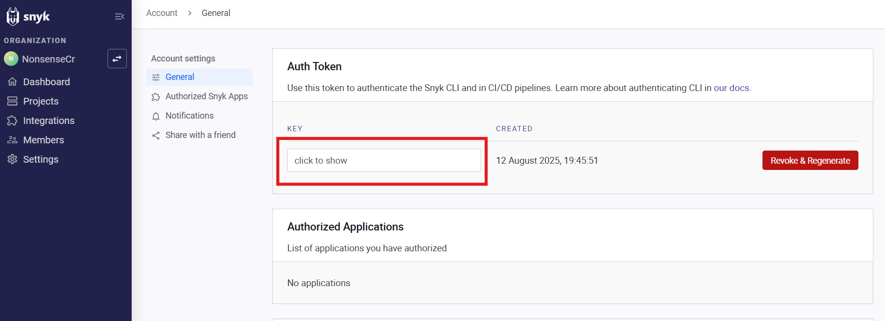Viewport: 885px width, 321px height.
Task: Switch organization using the swap arrows button
Action: click(x=117, y=59)
